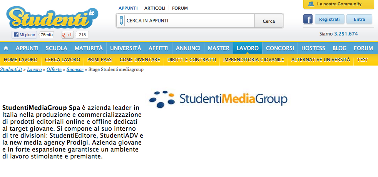The height and width of the screenshot is (177, 378).
Task: Click Studenti.it breadcrumb link
Action: pos(11,69)
